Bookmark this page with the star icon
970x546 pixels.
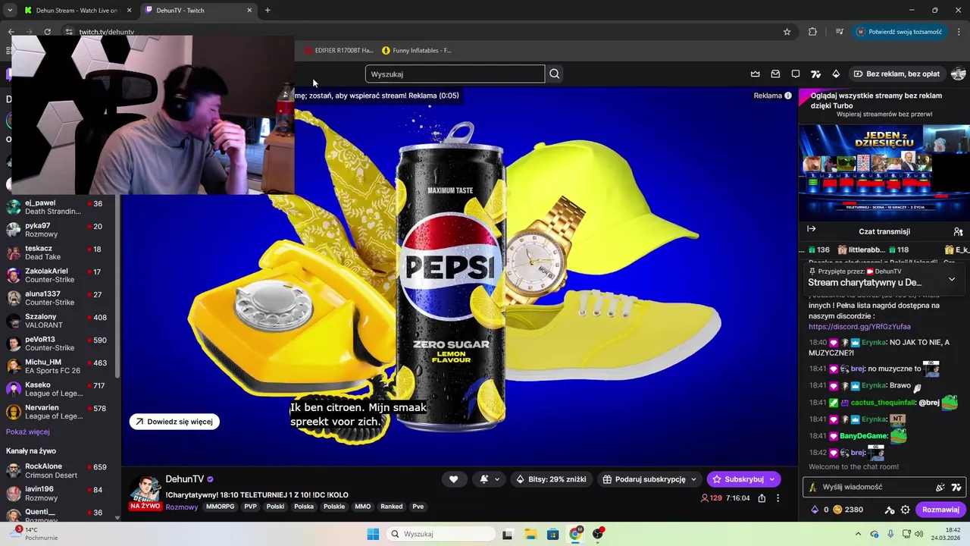787,32
